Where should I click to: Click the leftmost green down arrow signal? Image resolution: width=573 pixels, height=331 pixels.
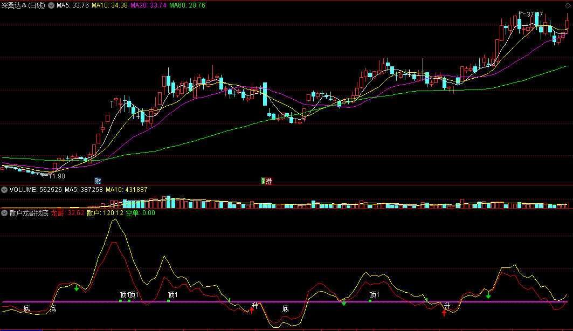coord(77,288)
